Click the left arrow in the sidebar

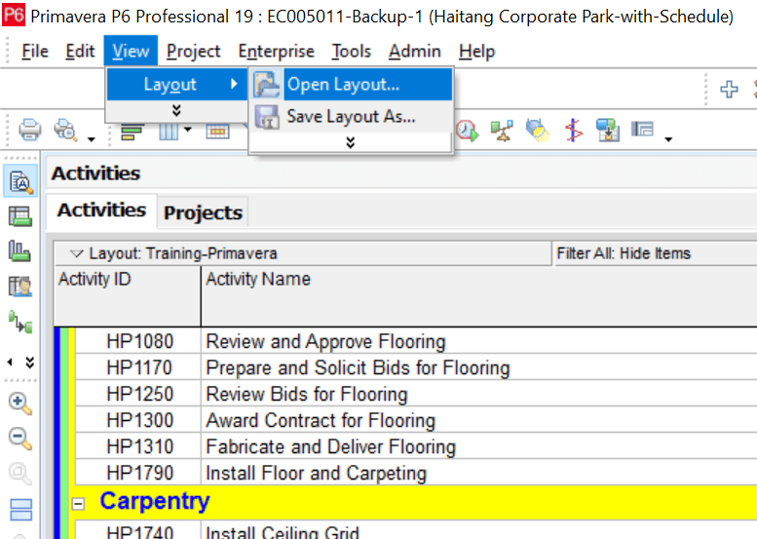(x=10, y=363)
